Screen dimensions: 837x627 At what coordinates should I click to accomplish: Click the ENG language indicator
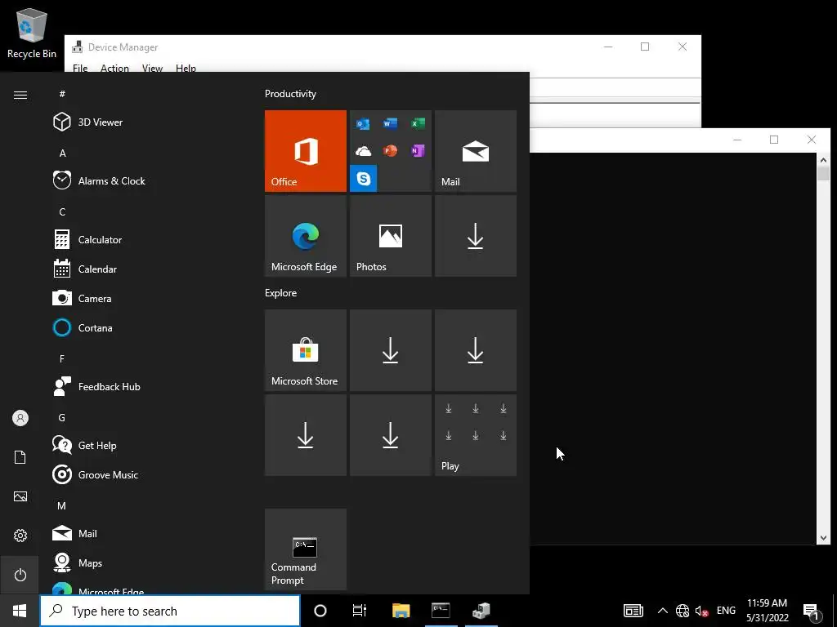[x=726, y=611]
